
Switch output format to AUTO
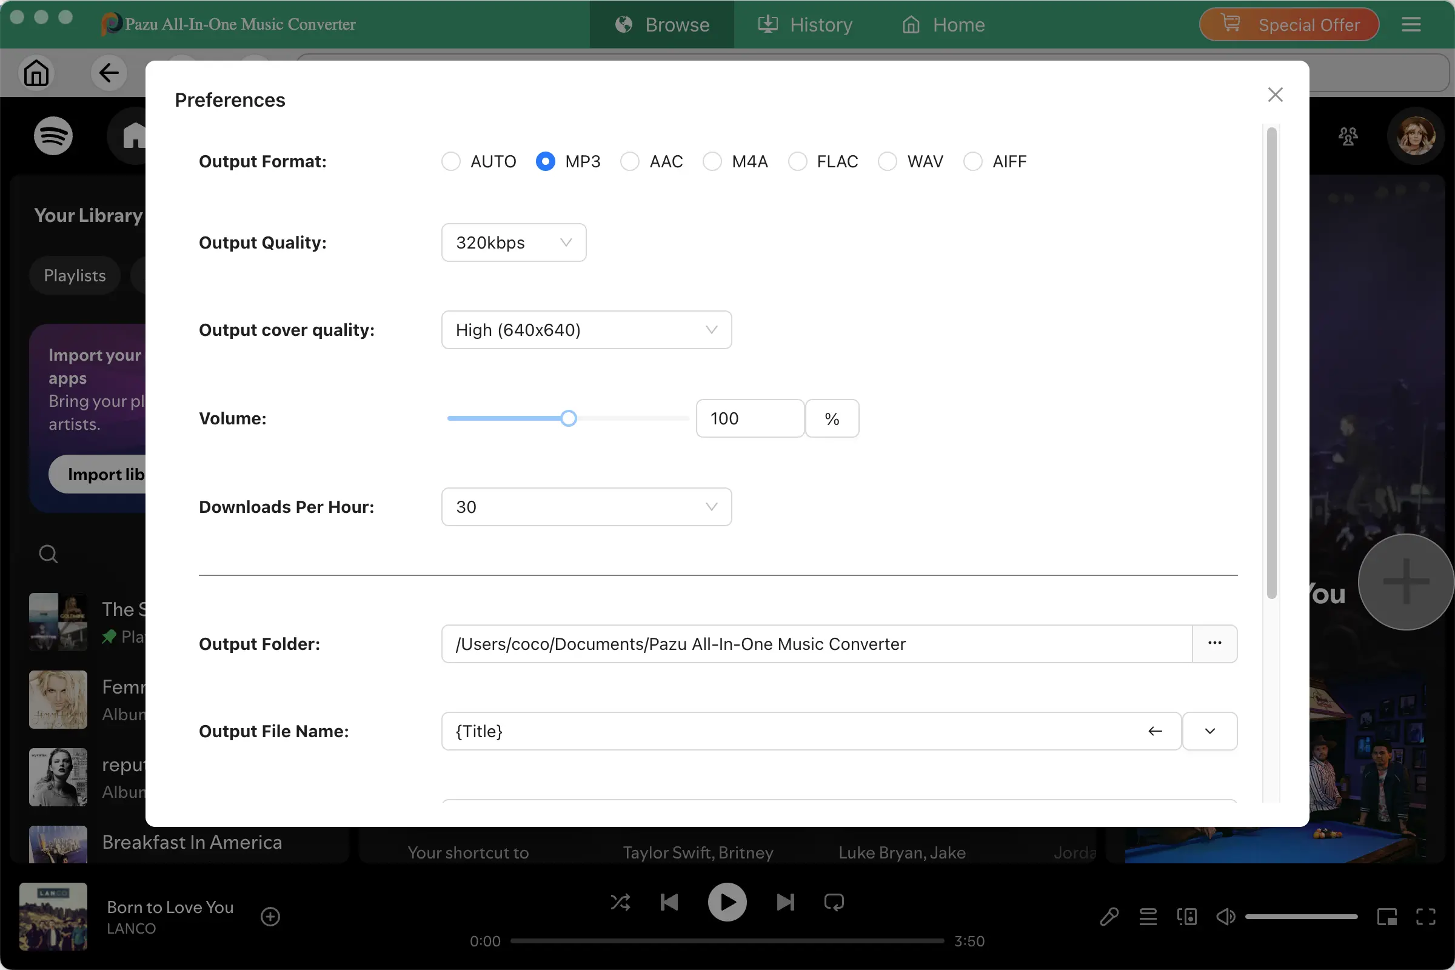click(451, 161)
